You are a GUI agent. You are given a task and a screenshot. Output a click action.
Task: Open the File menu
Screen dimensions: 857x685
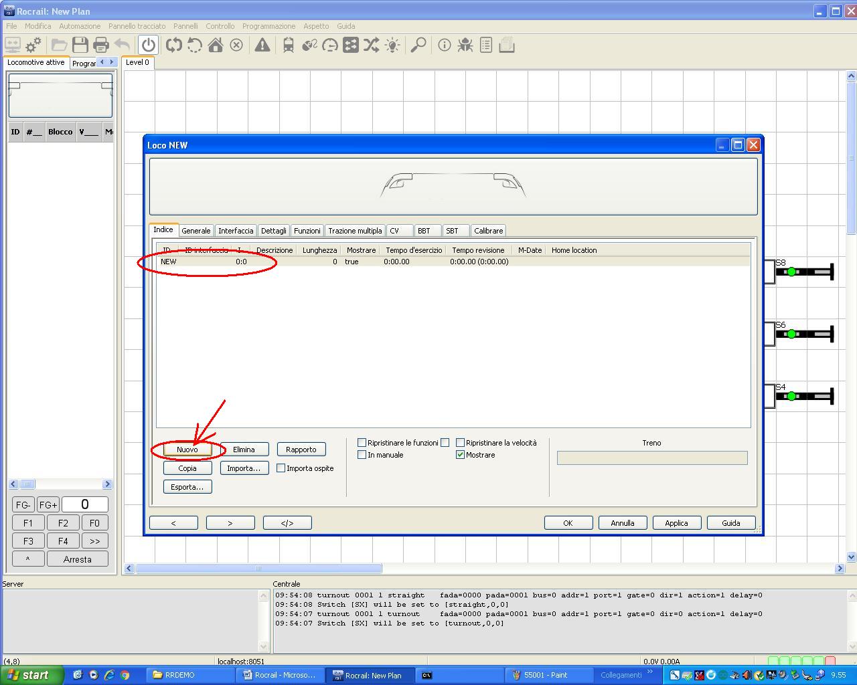click(x=11, y=26)
